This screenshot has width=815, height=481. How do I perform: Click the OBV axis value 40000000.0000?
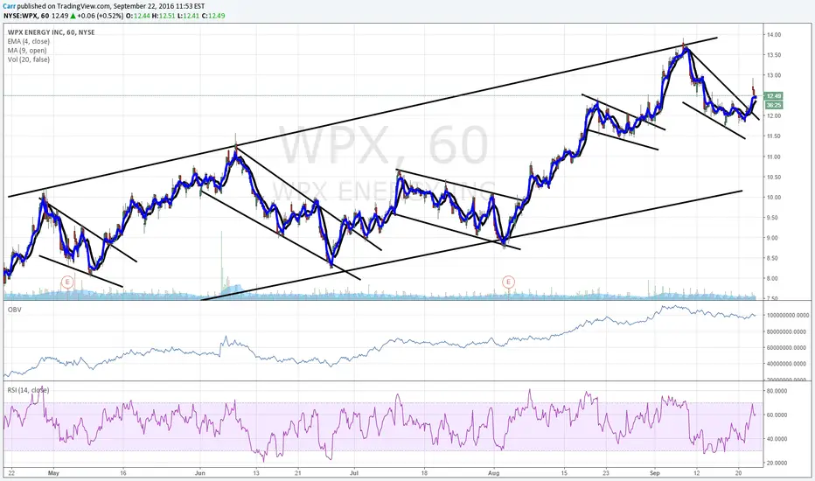(x=787, y=364)
